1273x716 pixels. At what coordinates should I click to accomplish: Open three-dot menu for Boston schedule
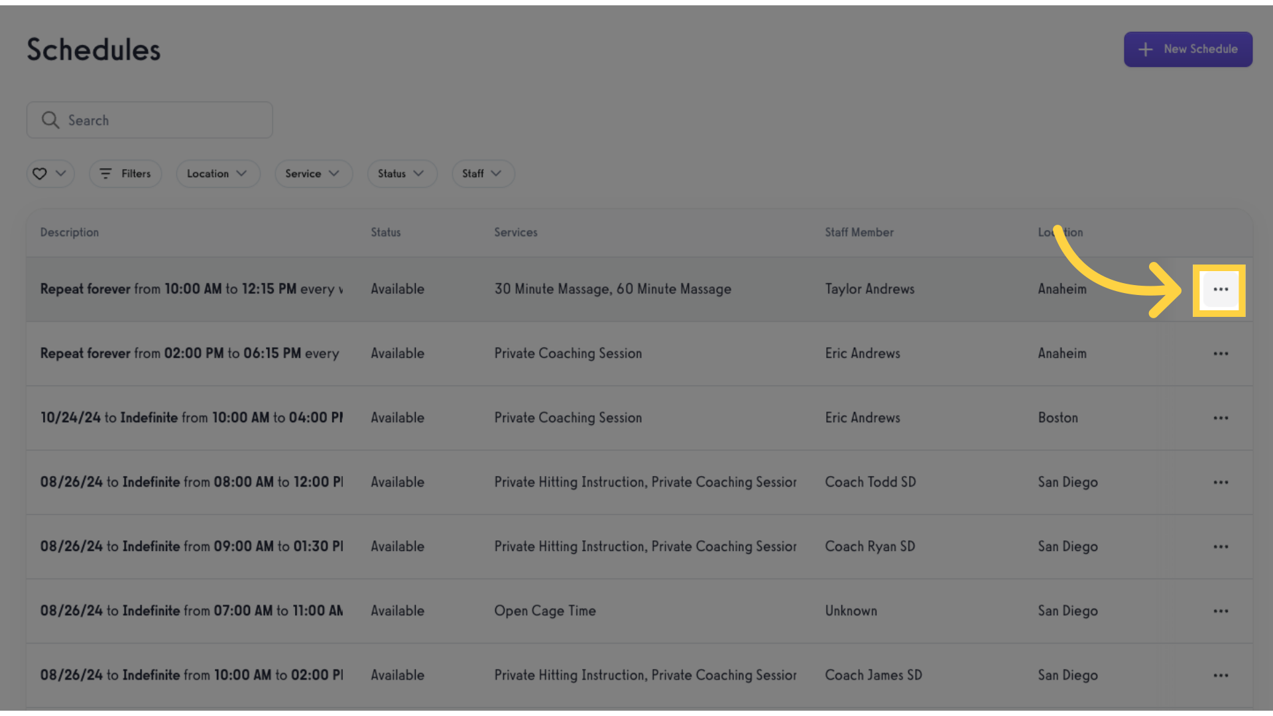tap(1221, 418)
